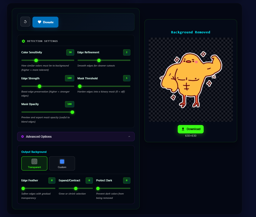Click the Advanced Options header label
Image resolution: width=256 pixels, height=217 pixels.
tap(39, 136)
